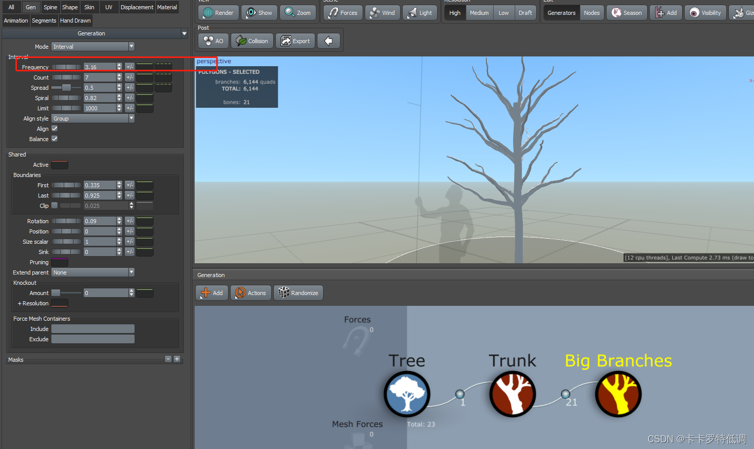Viewport: 754px width, 449px height.
Task: Click the Force Mesh Exclude field
Action: (x=93, y=339)
